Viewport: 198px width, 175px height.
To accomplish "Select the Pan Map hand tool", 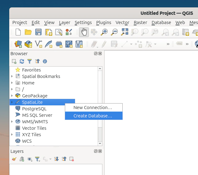I will pyautogui.click(x=84, y=32).
